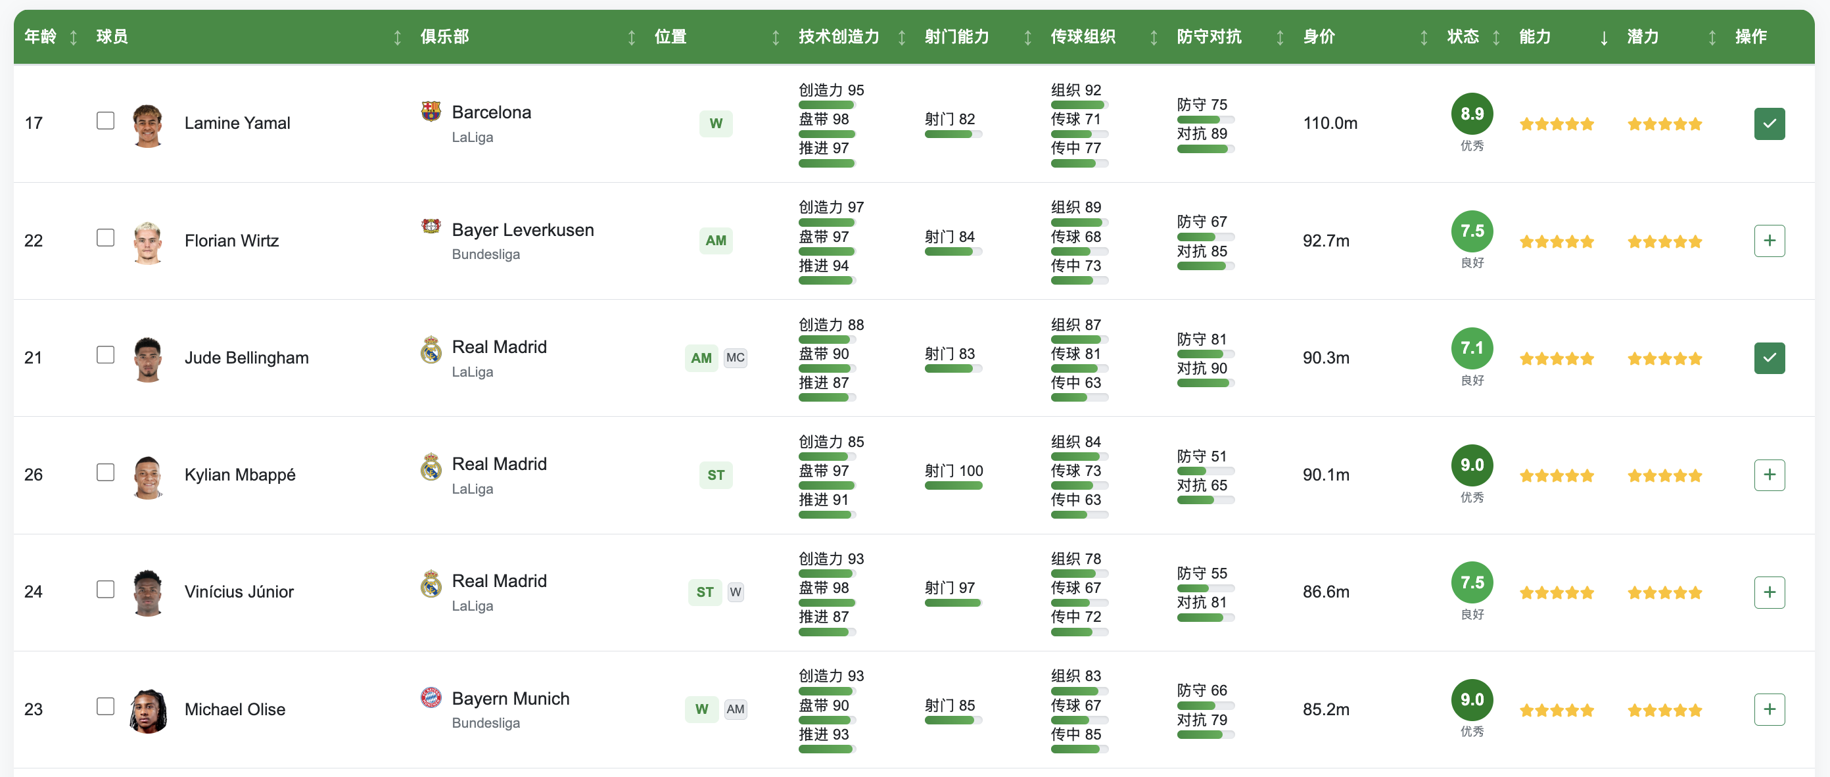Click the 俱乐部 column header
Screen dimensions: 1830x777
[x=445, y=37]
